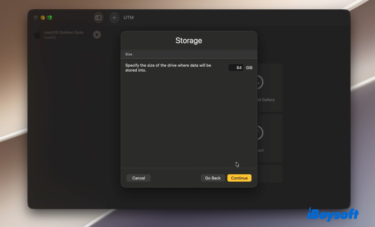Image resolution: width=375 pixels, height=227 pixels.
Task: Click the Continue button
Action: click(239, 178)
